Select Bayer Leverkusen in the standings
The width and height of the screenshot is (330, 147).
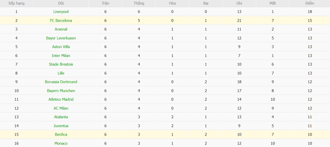pos(61,38)
